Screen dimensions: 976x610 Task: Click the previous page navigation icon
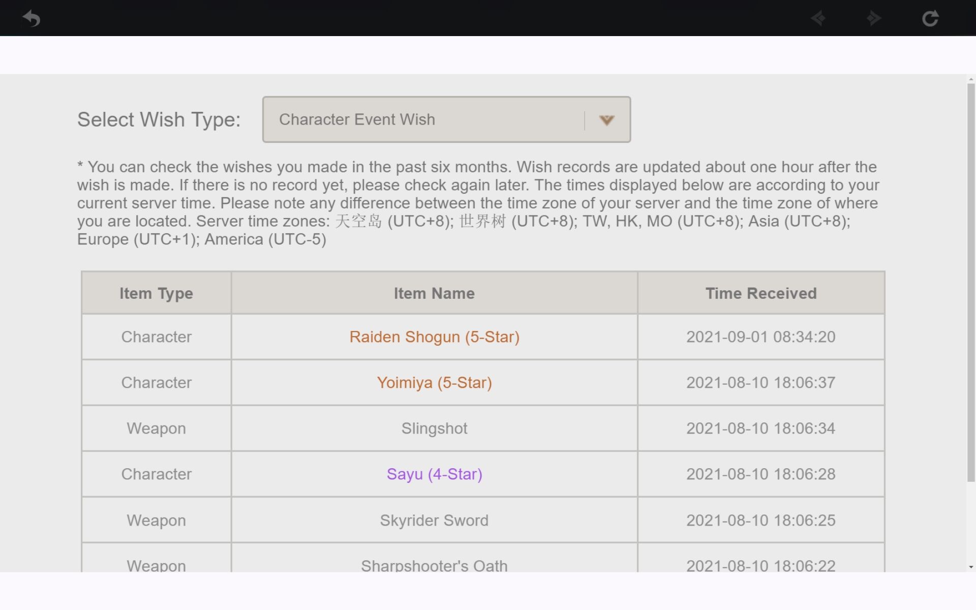[x=818, y=18]
